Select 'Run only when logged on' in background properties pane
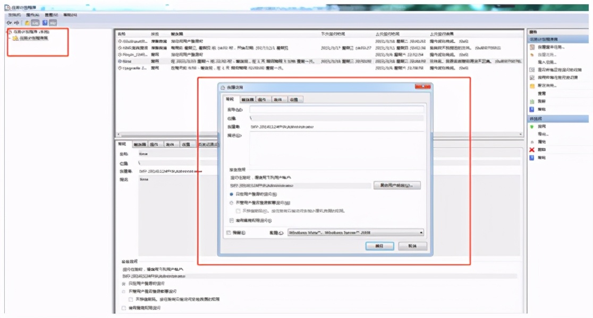The height and width of the screenshot is (318, 593). [124, 284]
